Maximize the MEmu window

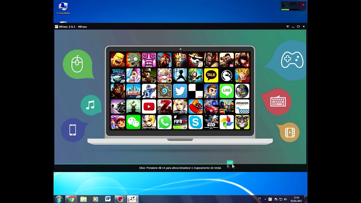click(x=298, y=27)
